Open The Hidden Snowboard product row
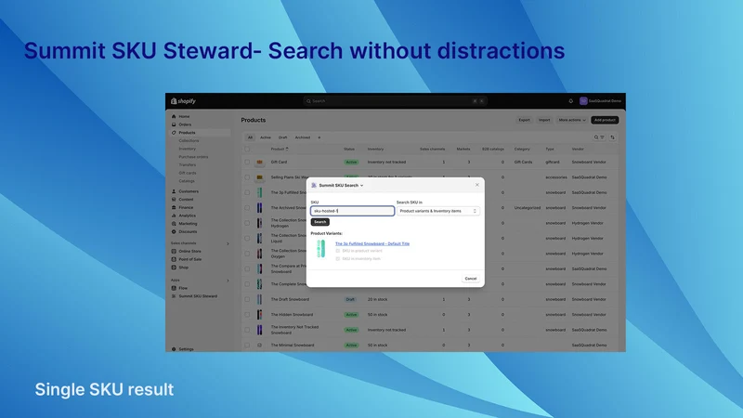This screenshot has width=743, height=418. 430,314
